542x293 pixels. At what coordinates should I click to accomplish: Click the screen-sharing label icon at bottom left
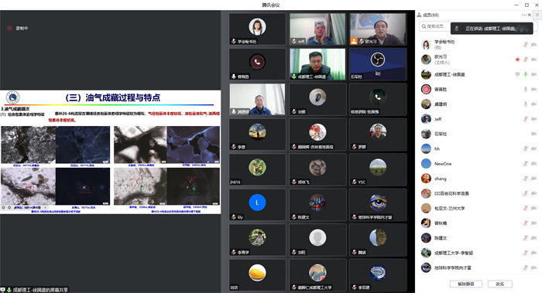point(3,290)
